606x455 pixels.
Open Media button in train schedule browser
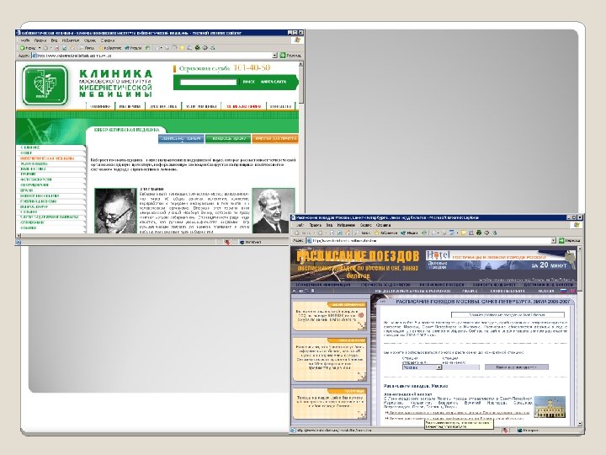tap(409, 233)
